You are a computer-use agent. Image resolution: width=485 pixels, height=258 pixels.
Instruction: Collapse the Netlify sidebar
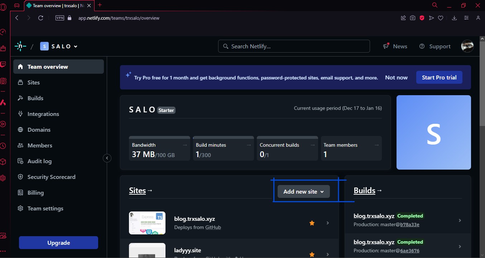107,158
